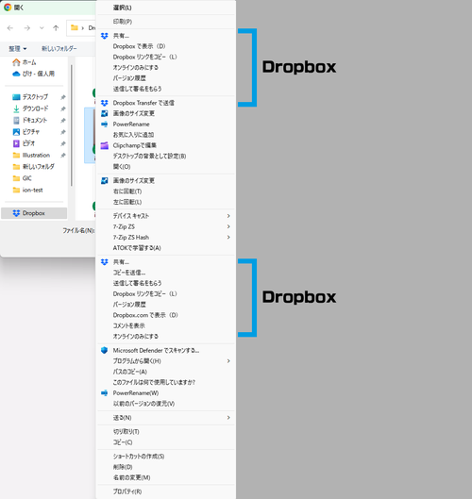
Task: Click the PowerRename icon above お気に入りに追加
Action: [x=105, y=125]
